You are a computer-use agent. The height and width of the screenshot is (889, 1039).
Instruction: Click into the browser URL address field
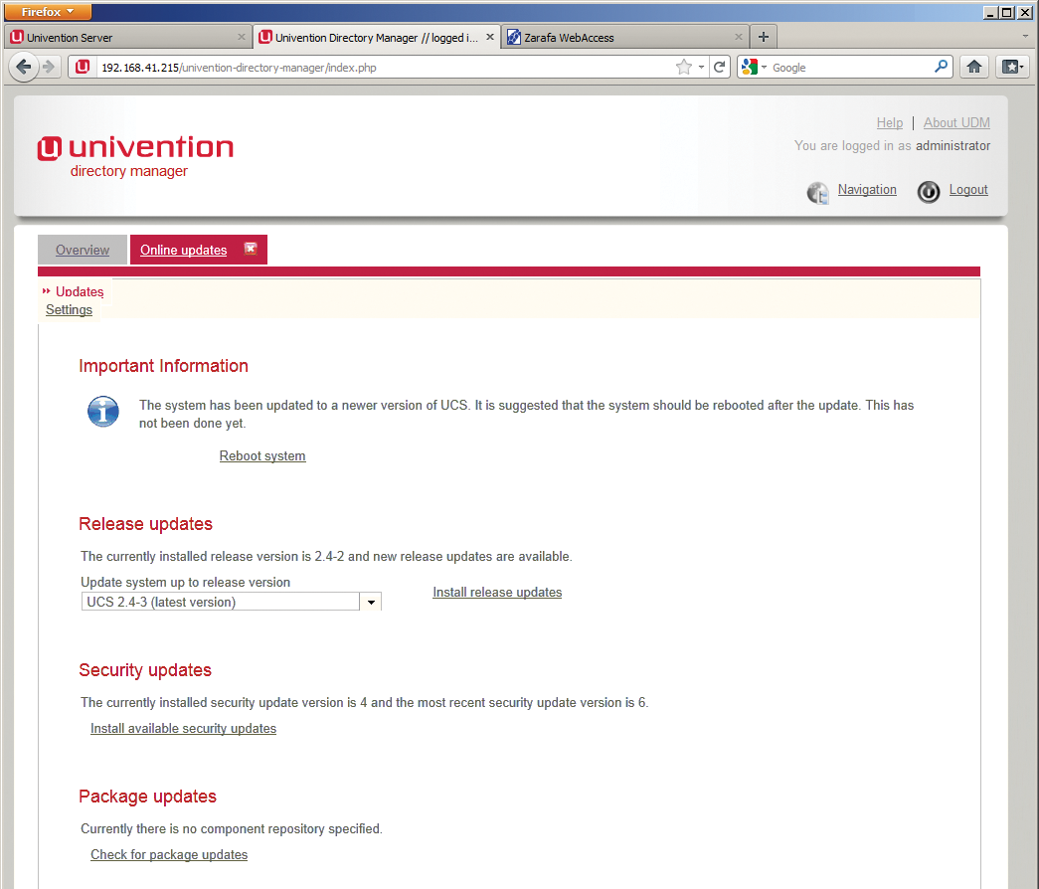pyautogui.click(x=378, y=68)
